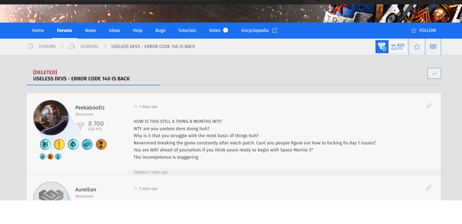462x224 pixels.
Task: Click the G2G points cube icon
Action: (x=382, y=47)
